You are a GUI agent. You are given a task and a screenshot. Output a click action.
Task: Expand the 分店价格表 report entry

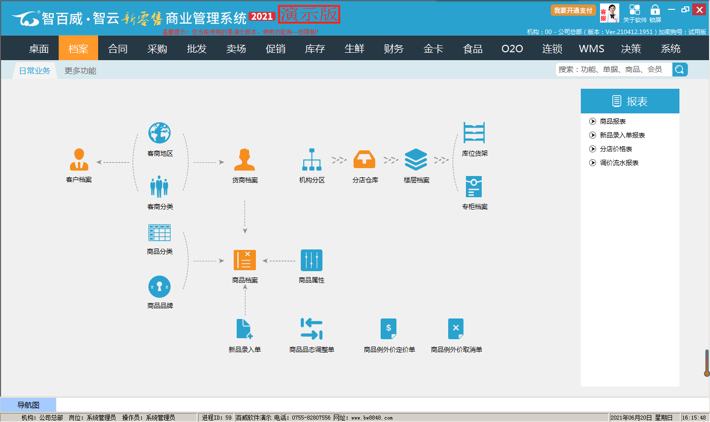pyautogui.click(x=616, y=149)
